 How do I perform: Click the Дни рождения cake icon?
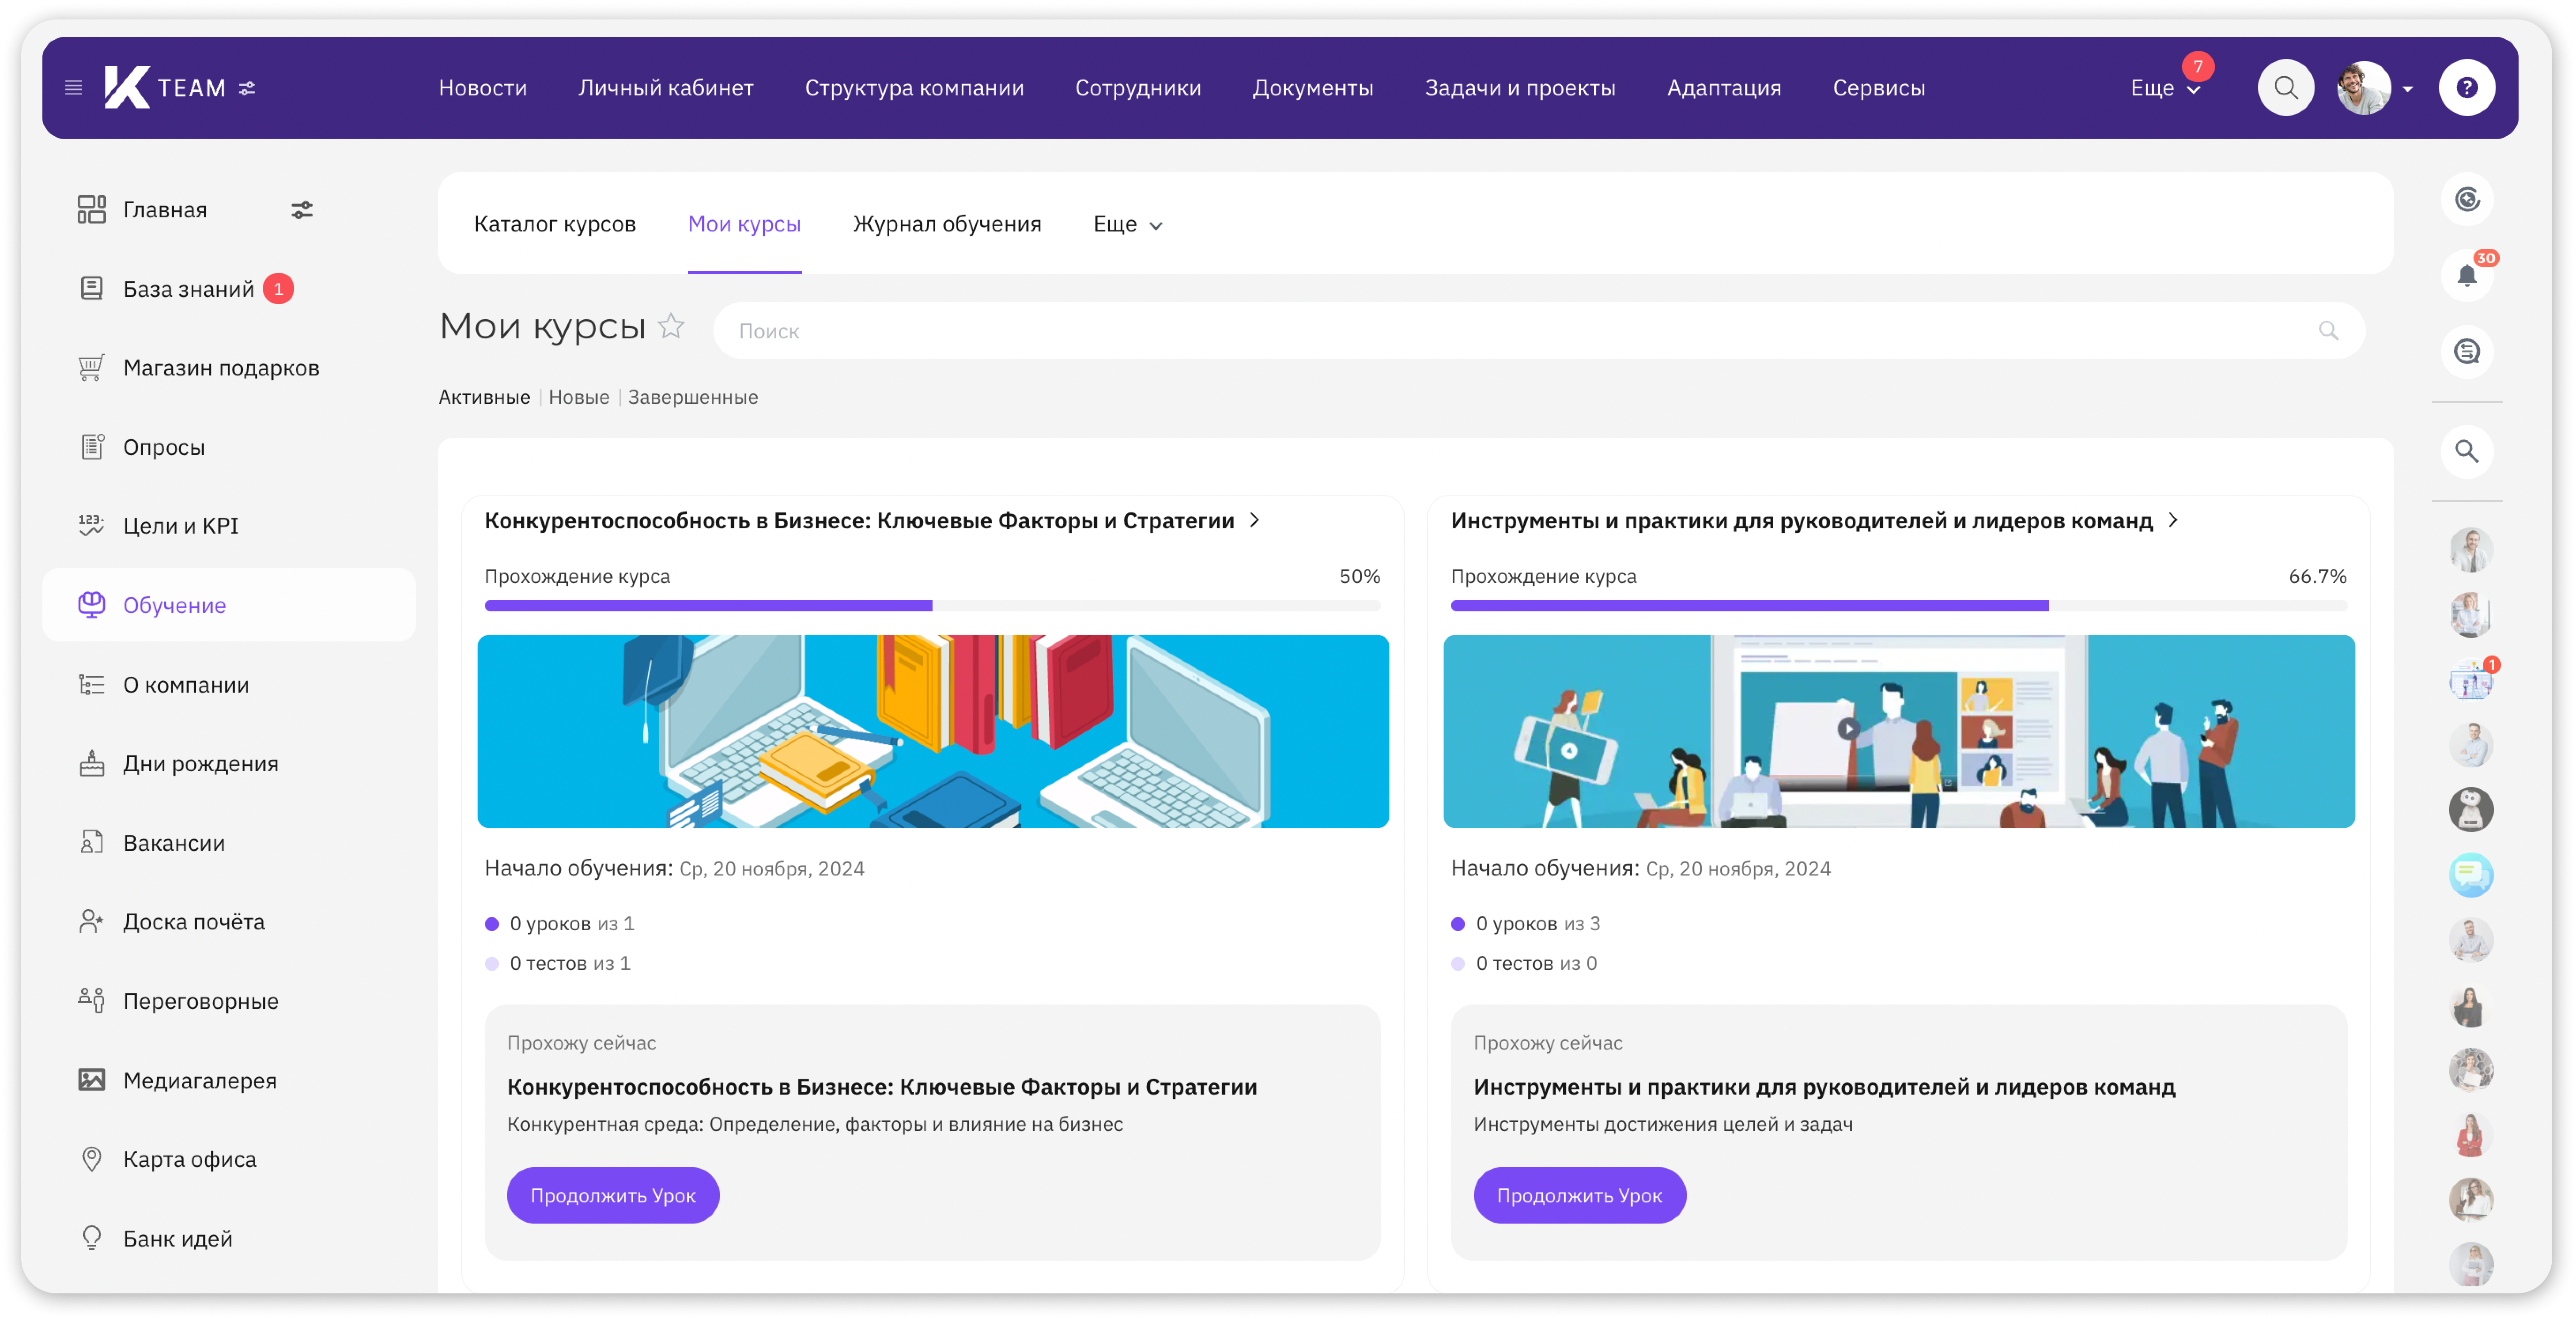coord(91,764)
